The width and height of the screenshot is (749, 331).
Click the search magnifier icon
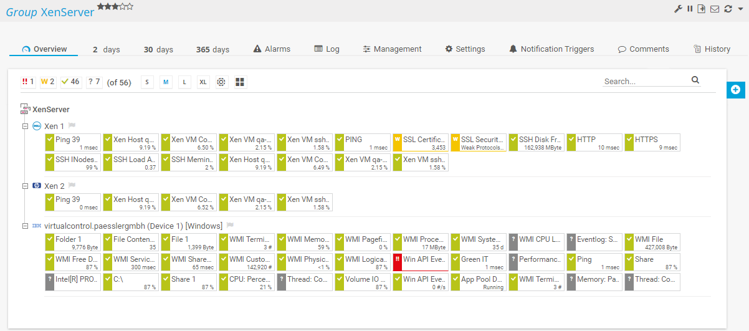695,80
